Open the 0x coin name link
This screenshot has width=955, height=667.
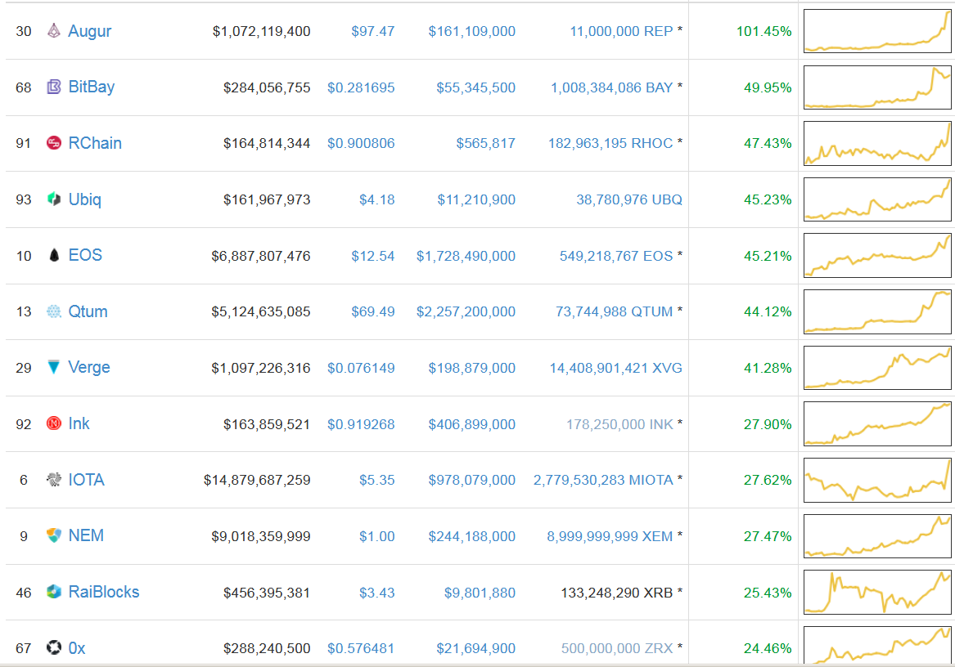coord(77,648)
